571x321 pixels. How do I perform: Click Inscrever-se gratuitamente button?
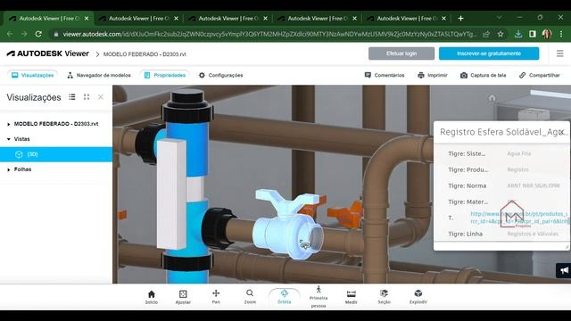[489, 53]
